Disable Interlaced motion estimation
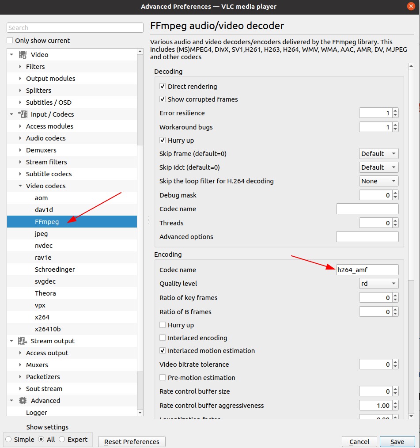This screenshot has width=420, height=448. pos(163,350)
